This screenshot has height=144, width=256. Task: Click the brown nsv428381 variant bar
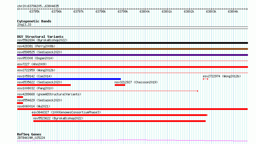132,49
